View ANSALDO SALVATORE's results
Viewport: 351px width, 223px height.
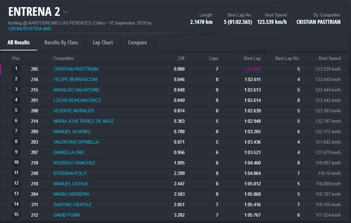tap(76, 90)
